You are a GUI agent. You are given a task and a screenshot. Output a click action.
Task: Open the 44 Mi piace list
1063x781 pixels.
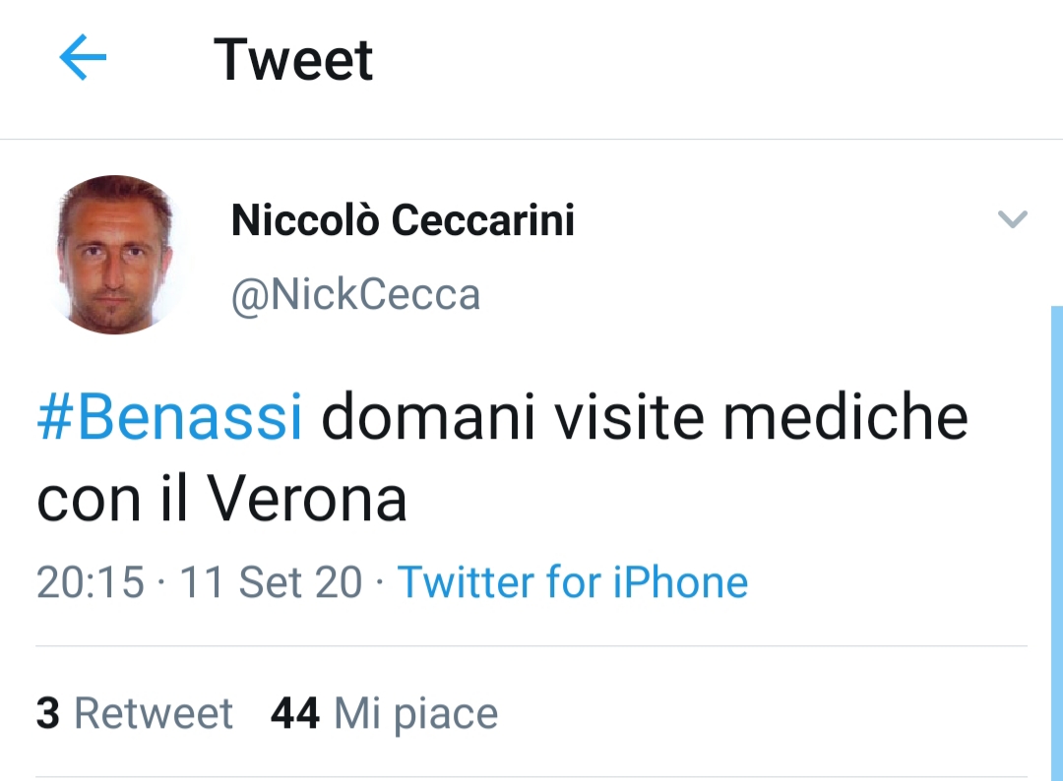tap(383, 712)
